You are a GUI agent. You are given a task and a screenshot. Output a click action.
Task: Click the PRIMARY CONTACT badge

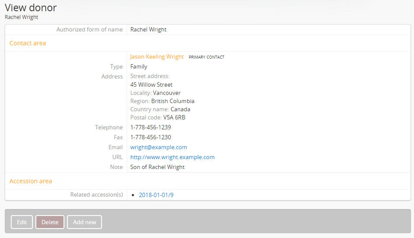point(207,57)
